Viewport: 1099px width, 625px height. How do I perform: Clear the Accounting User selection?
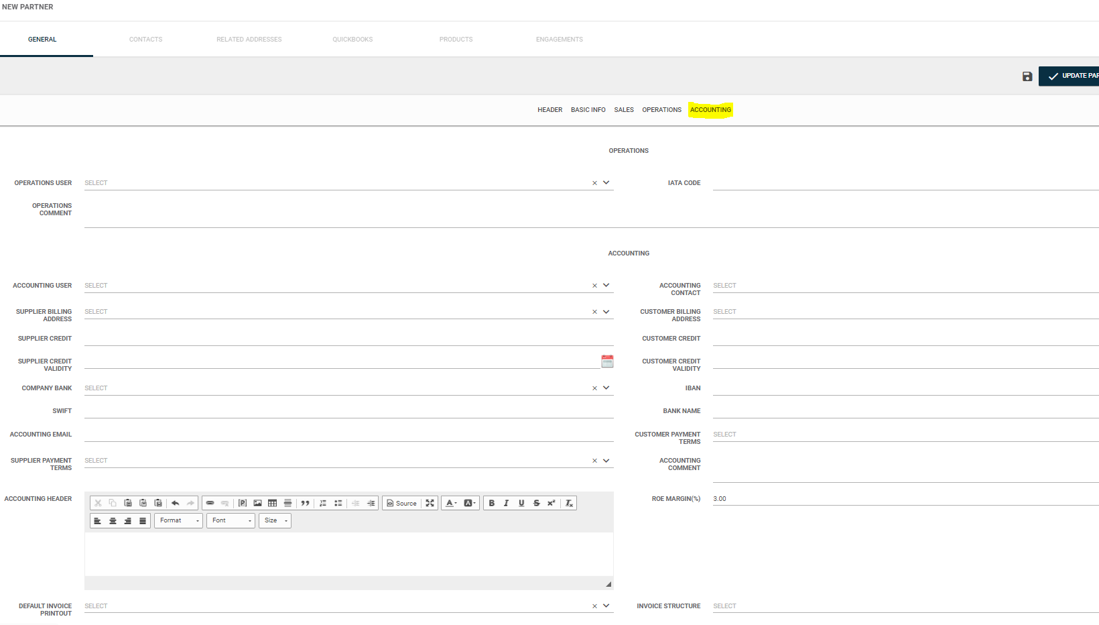tap(594, 286)
